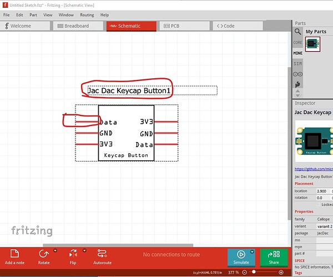Viewport: 333px width, 277px height.
Task: Open the View menu
Action: [48, 15]
